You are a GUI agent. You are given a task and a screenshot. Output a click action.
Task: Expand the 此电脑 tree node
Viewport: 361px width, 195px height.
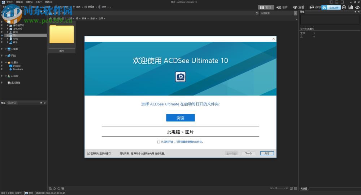(6, 49)
